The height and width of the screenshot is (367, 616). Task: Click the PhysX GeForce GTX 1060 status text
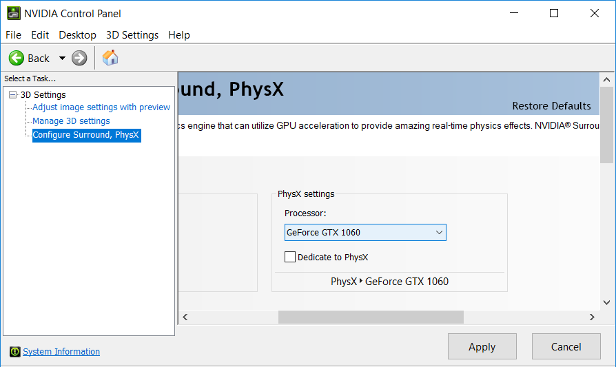[389, 282]
